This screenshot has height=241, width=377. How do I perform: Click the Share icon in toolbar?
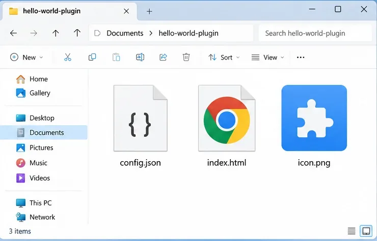click(x=163, y=57)
